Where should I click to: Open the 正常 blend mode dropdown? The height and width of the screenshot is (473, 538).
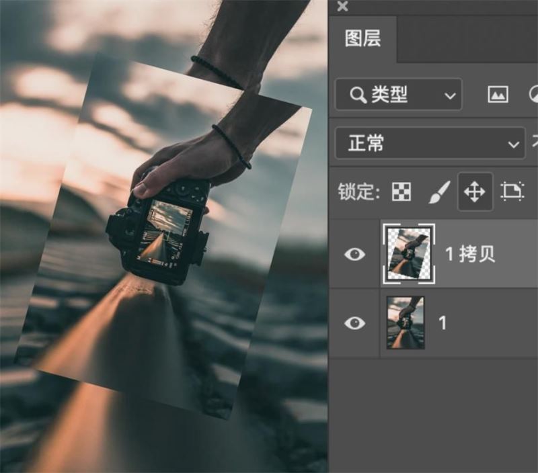pyautogui.click(x=430, y=144)
